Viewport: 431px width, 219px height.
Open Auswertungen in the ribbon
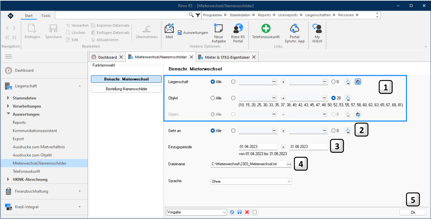point(193,33)
